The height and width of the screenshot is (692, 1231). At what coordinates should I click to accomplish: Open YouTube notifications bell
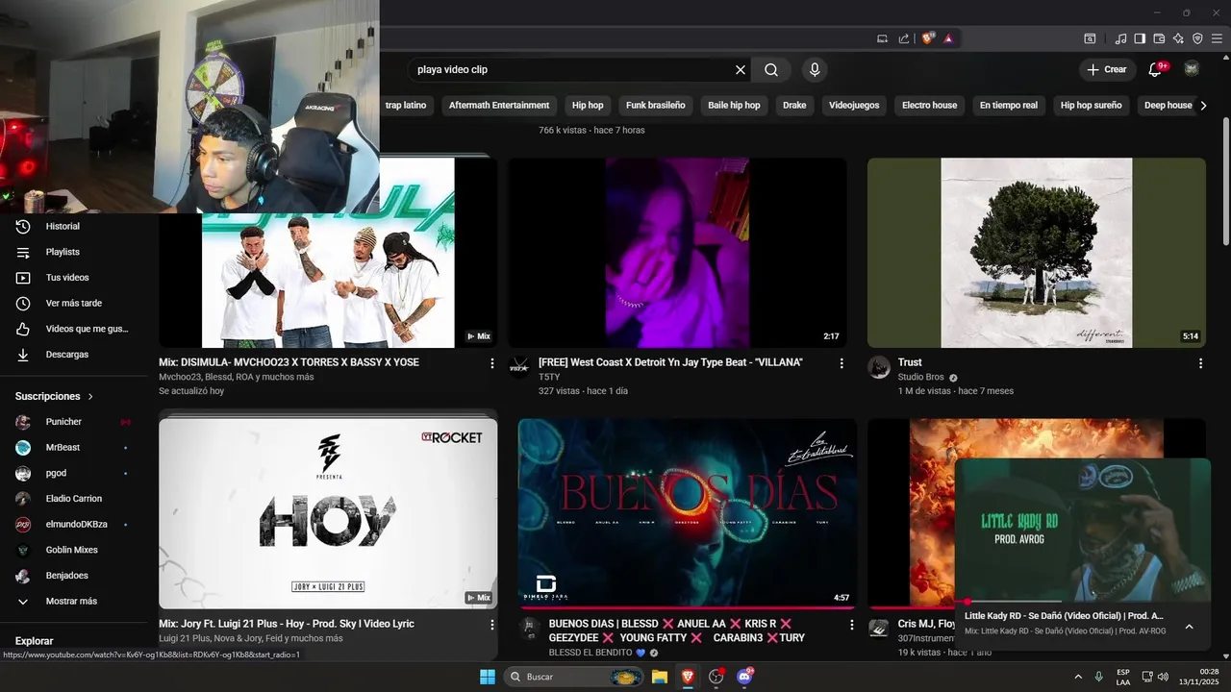pyautogui.click(x=1156, y=69)
